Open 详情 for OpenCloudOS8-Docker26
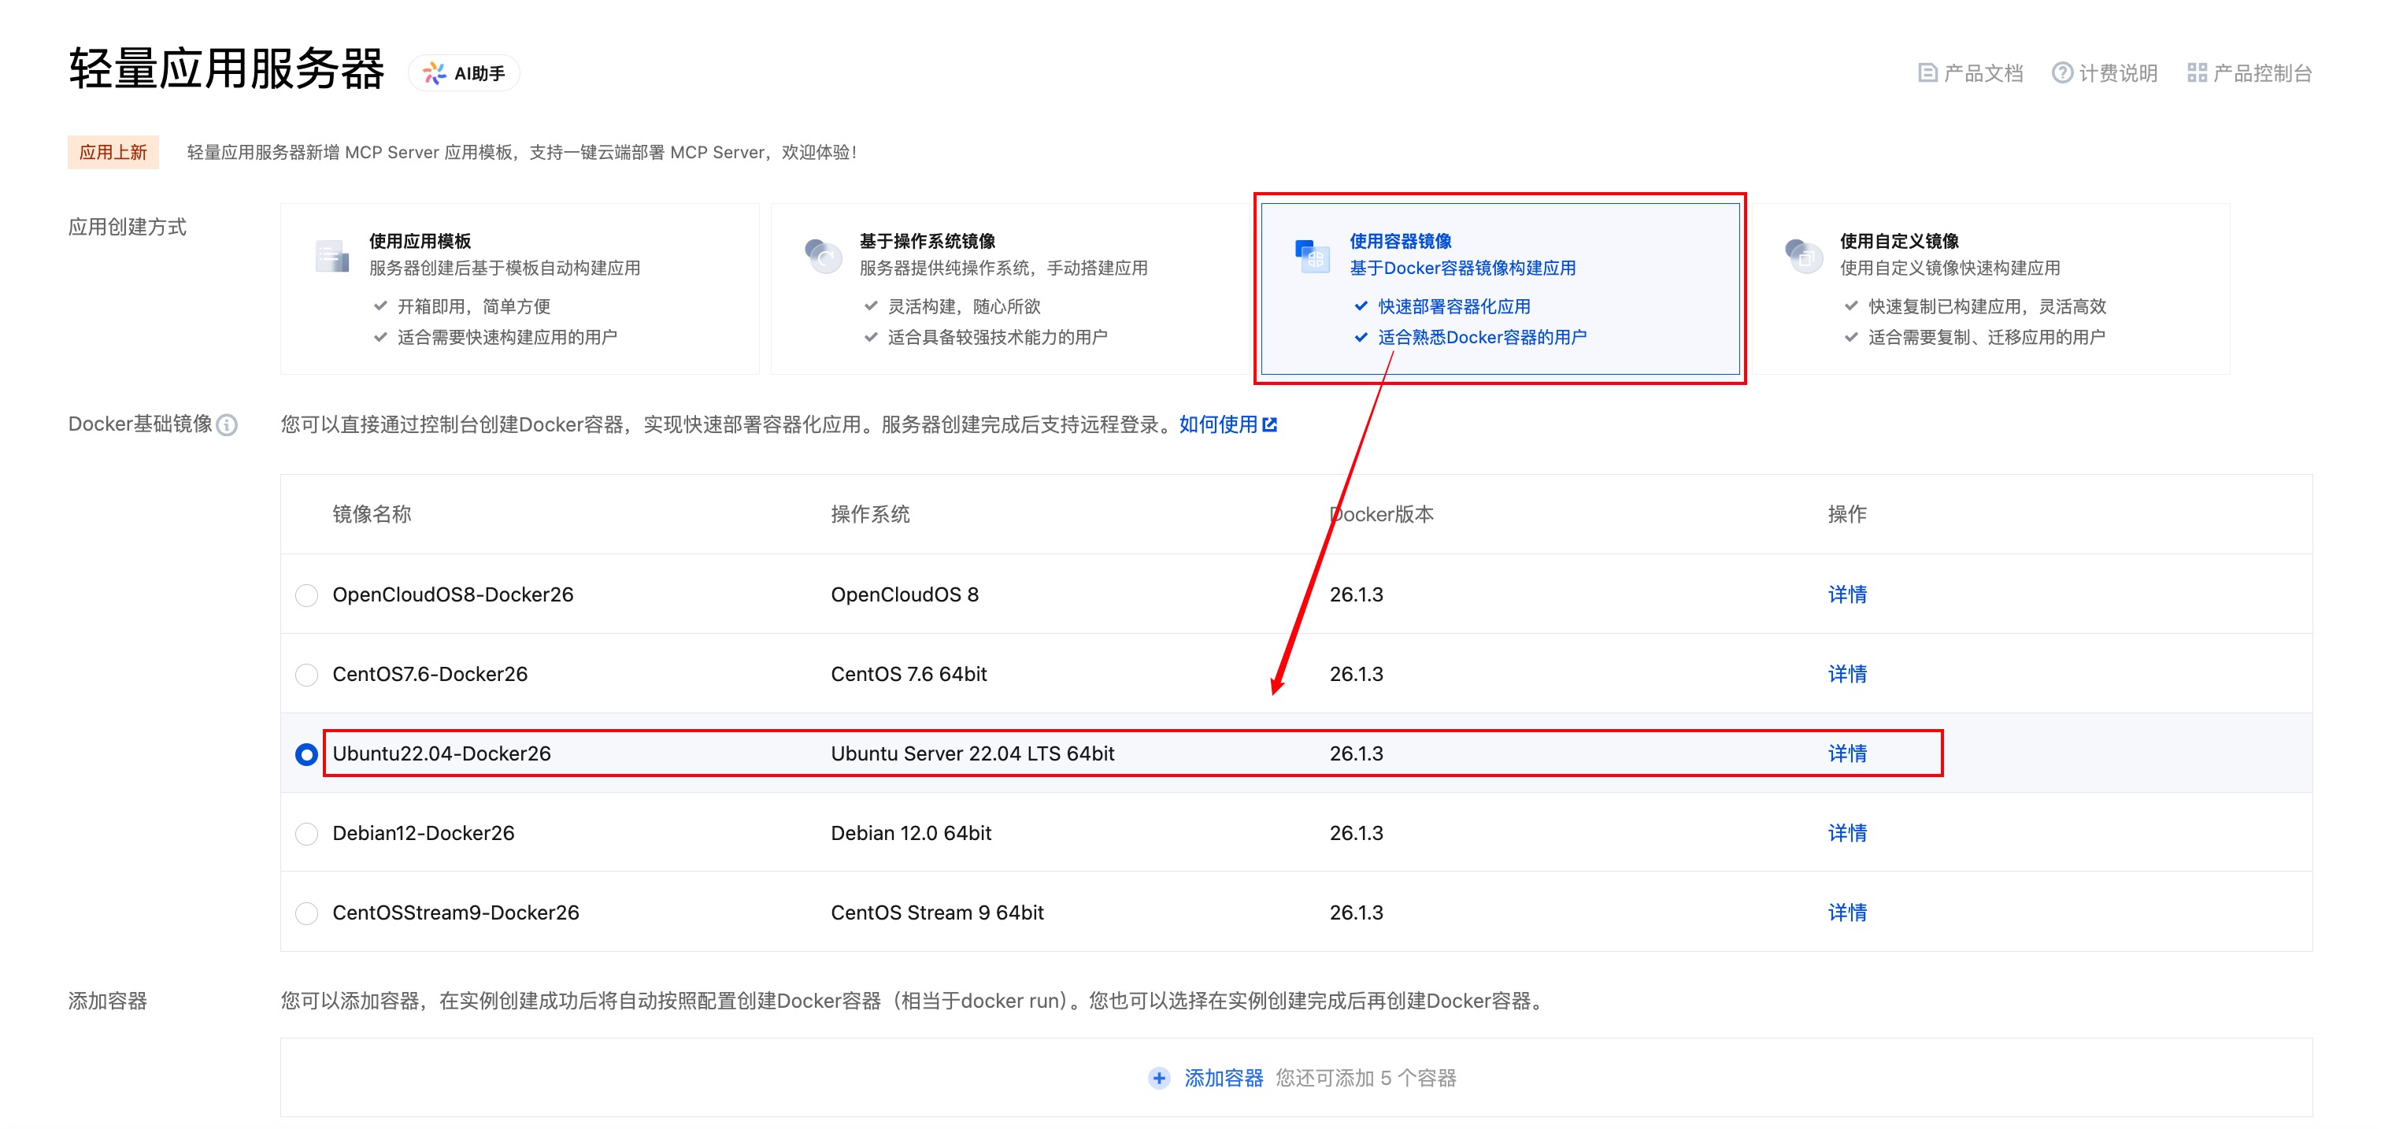The width and height of the screenshot is (2381, 1129). (1846, 594)
